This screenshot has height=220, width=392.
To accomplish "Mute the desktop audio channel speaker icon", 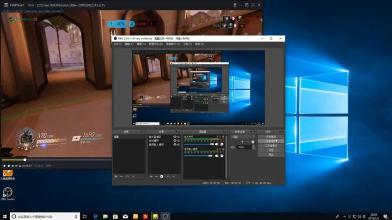I will [217, 144].
